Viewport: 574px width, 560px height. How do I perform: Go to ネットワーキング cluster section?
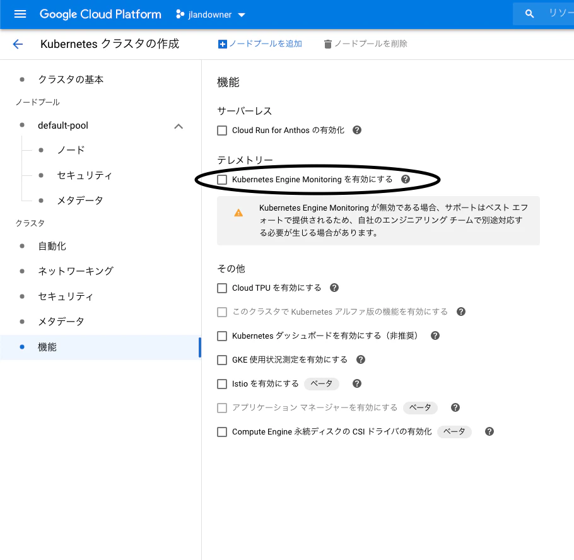click(76, 271)
